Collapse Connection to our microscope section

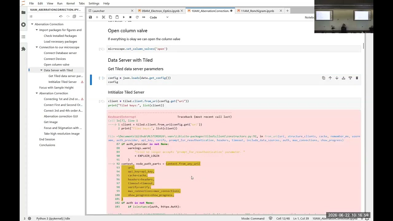tap(37, 47)
